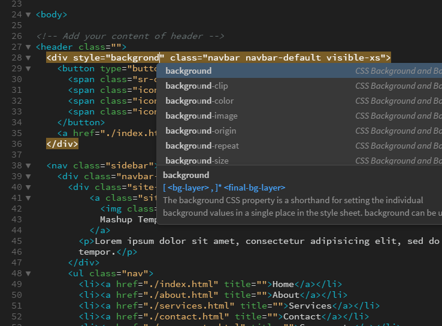Collapse the sidebar nav on line 38
Image resolution: width=442 pixels, height=326 pixels.
pos(28,165)
